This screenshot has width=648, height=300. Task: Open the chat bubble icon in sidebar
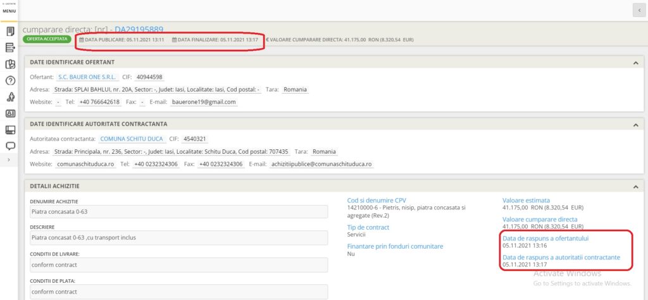coord(9,146)
